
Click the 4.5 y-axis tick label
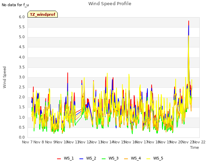coord(22,47)
